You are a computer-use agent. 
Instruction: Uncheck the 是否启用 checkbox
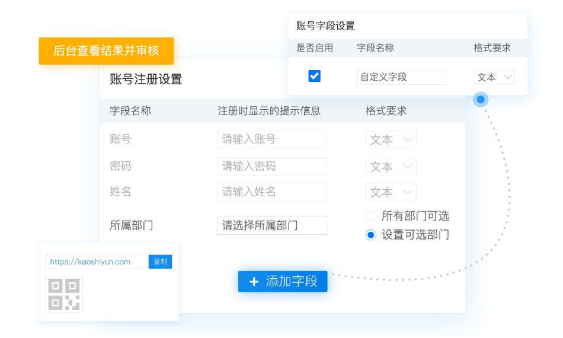tap(315, 76)
